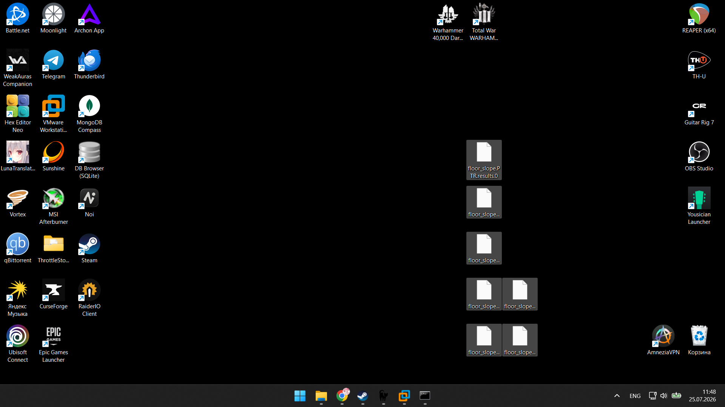The image size is (725, 407).
Task: Check the battery status tray icon
Action: 676,396
